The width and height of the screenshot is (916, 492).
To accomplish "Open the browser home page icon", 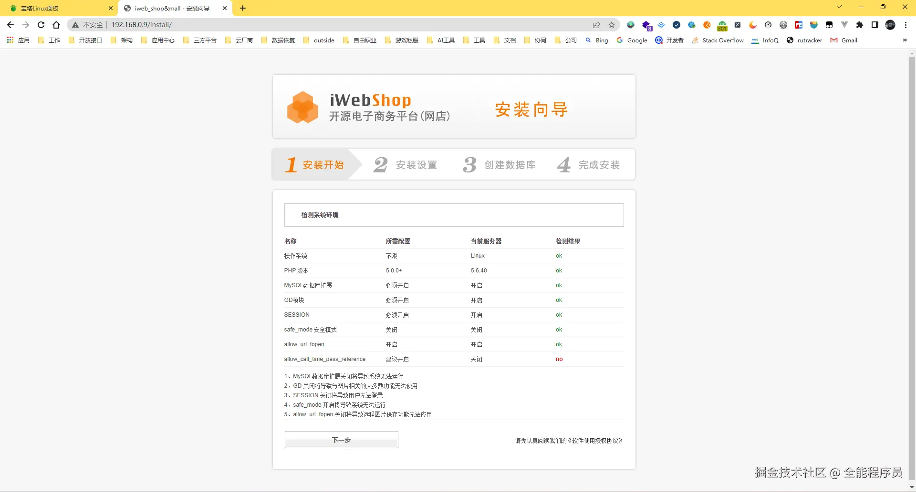I will click(56, 25).
